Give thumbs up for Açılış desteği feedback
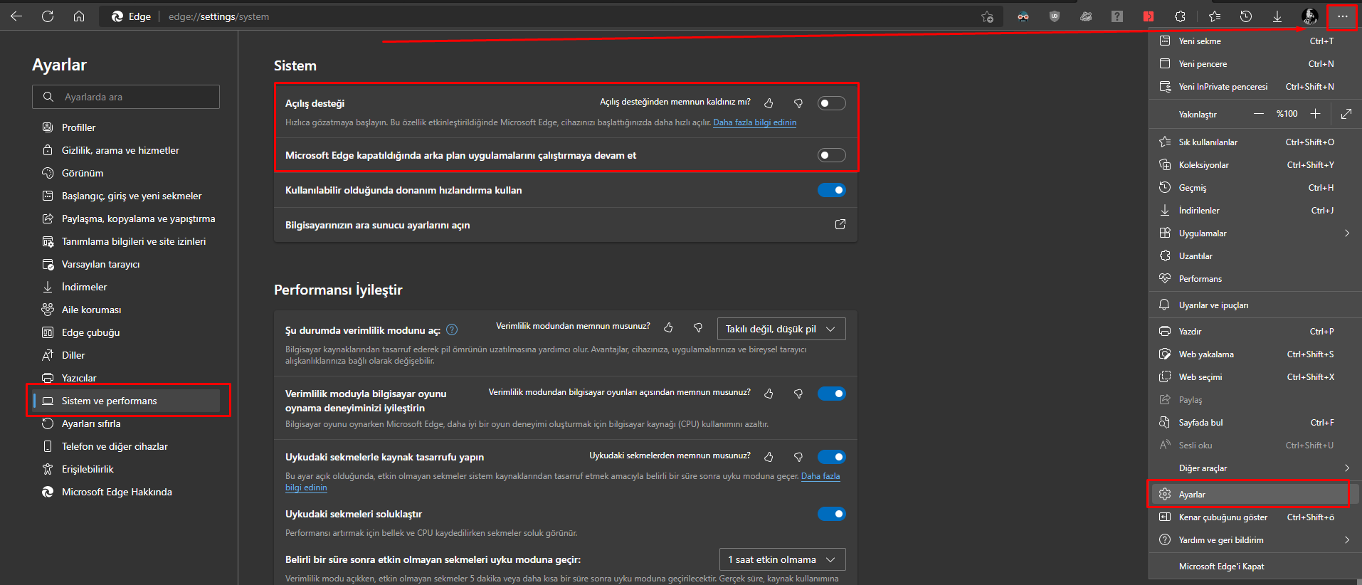1362x585 pixels. point(769,103)
